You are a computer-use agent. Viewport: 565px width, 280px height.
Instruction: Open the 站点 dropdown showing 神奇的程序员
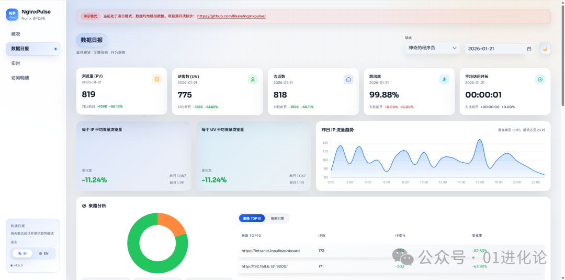tap(433, 48)
